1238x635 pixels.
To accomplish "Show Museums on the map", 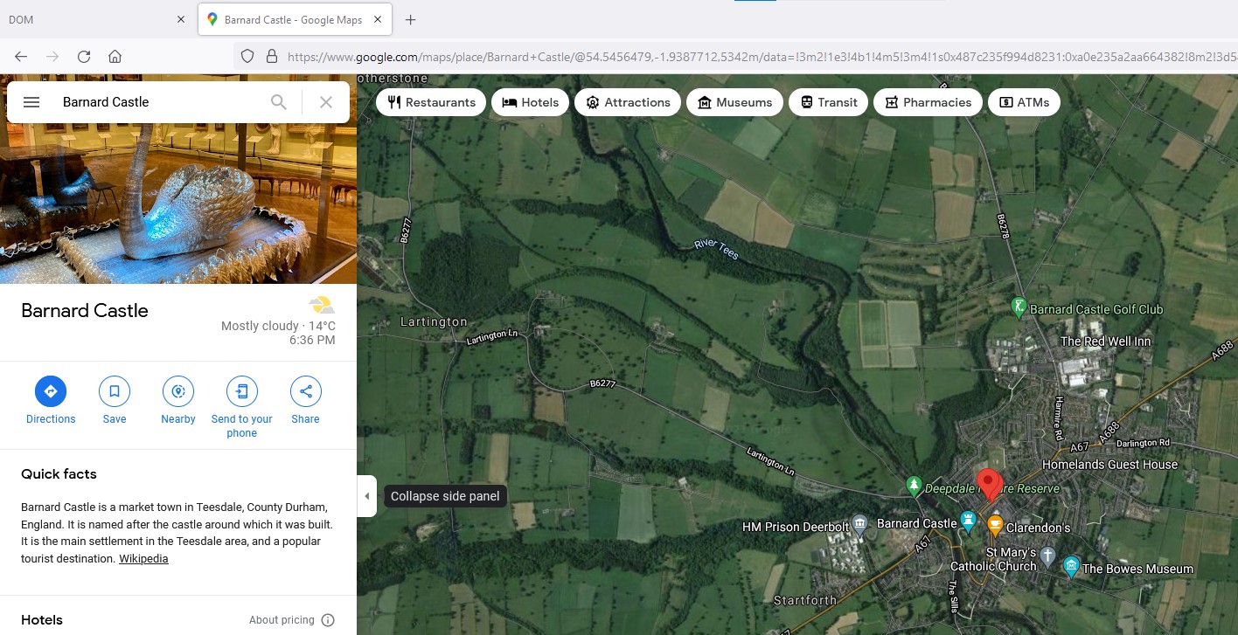I will tap(734, 102).
